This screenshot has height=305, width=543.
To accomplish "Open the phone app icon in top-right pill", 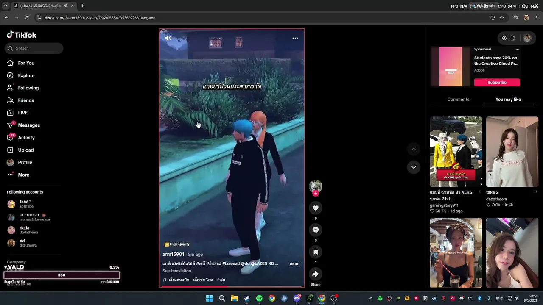I will [513, 38].
